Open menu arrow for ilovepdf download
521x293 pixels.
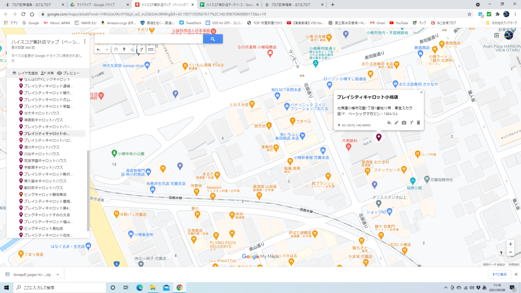coord(58,274)
